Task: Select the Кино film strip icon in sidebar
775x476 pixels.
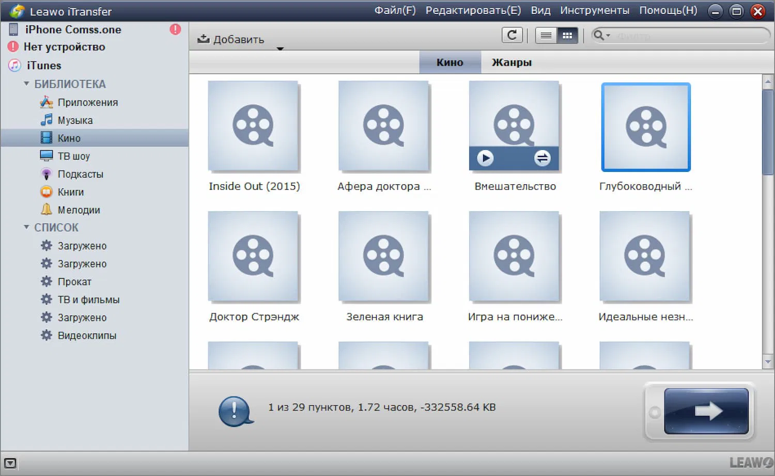Action: 47,138
